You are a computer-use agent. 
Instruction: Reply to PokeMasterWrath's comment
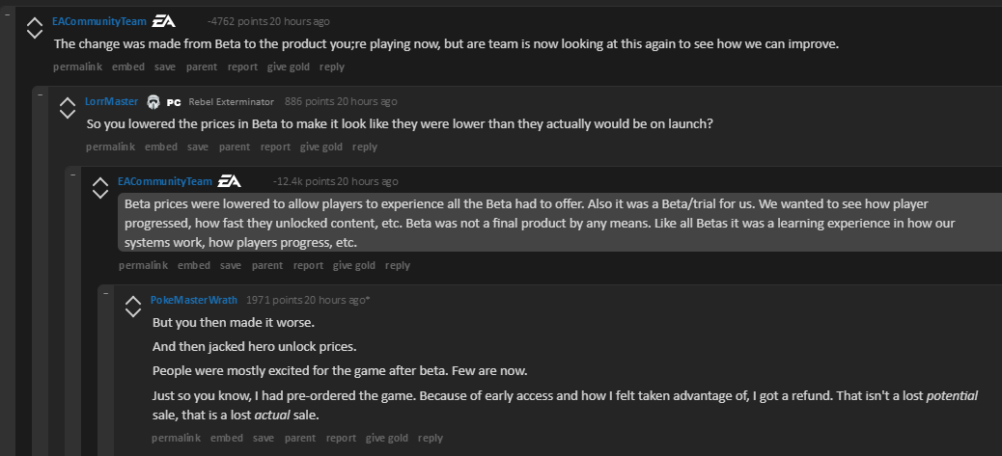pyautogui.click(x=431, y=438)
